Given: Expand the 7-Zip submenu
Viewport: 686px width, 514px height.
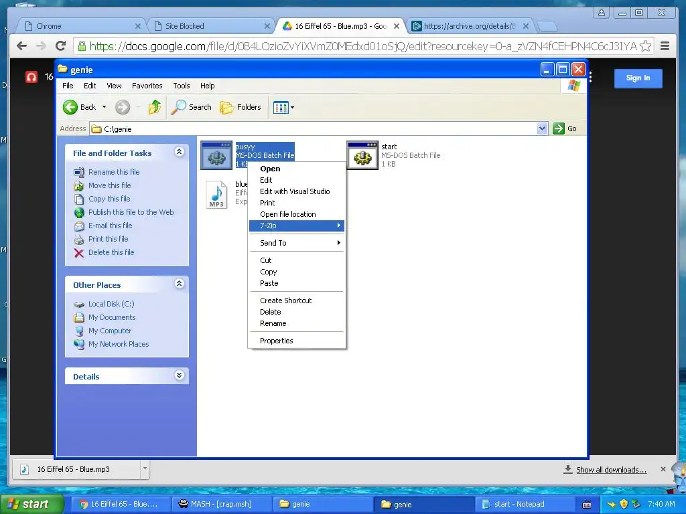Looking at the screenshot, I should pos(297,226).
